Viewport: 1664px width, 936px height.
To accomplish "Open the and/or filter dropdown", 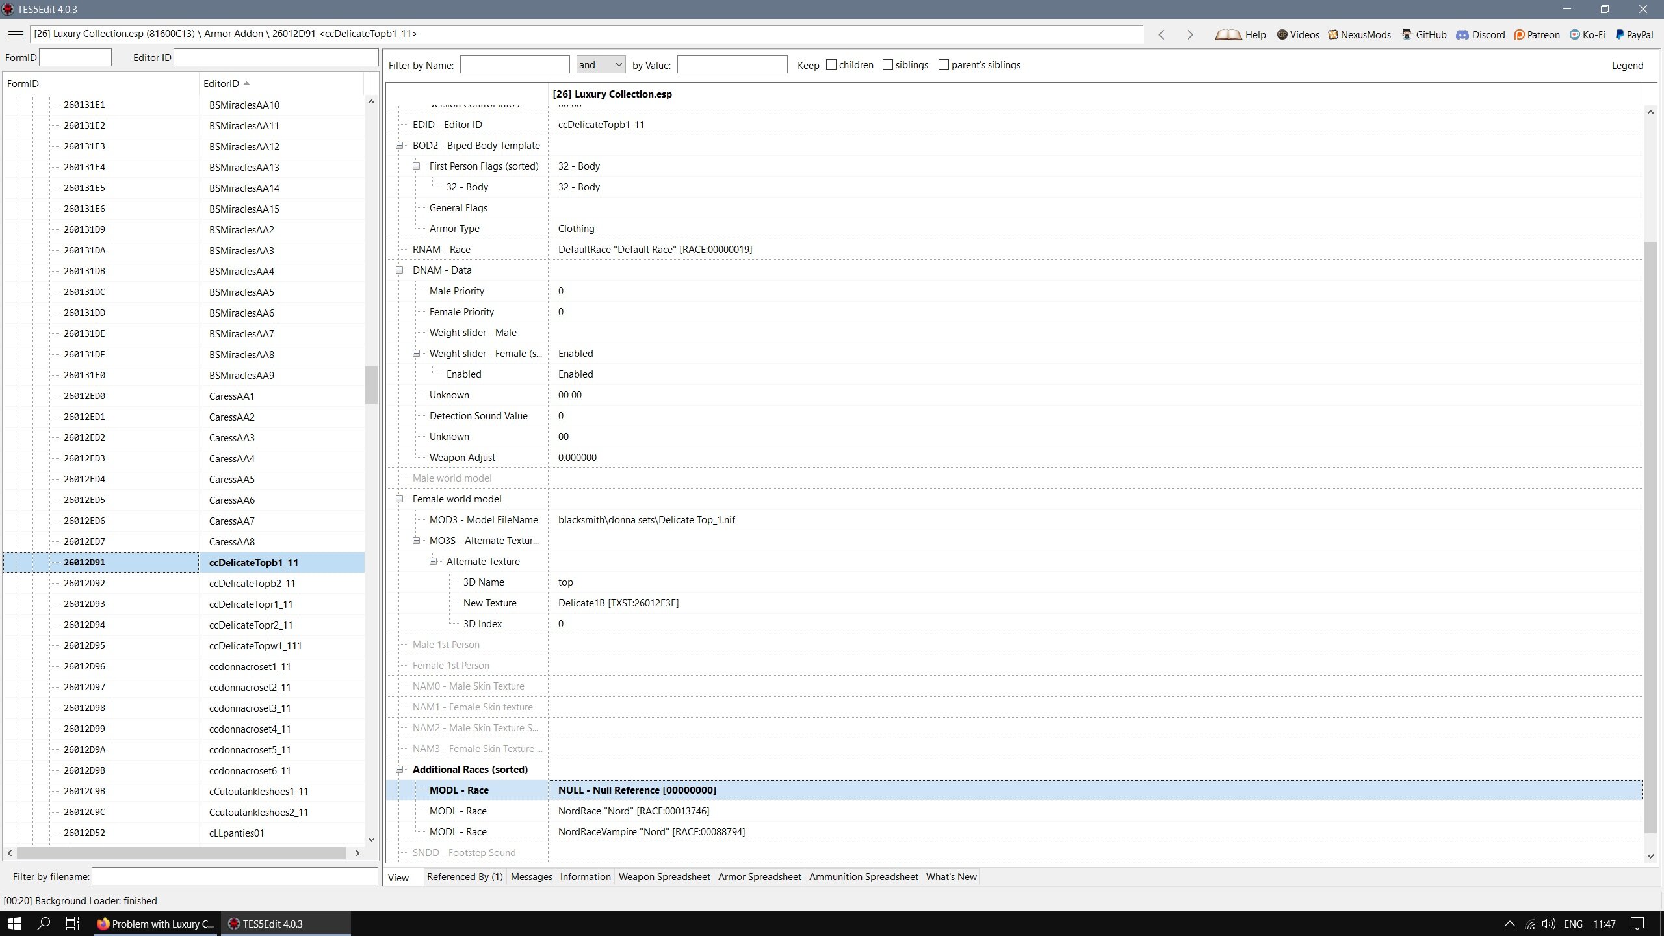I will (601, 64).
